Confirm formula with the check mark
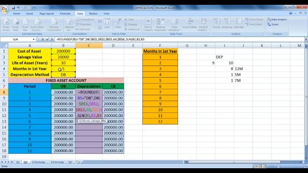 (47, 39)
